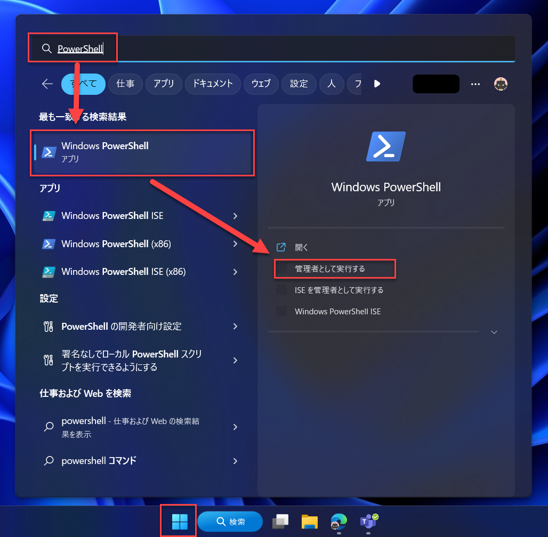This screenshot has height=537, width=548.
Task: Click the magnifier icon beside powershell web result
Action: point(49,427)
